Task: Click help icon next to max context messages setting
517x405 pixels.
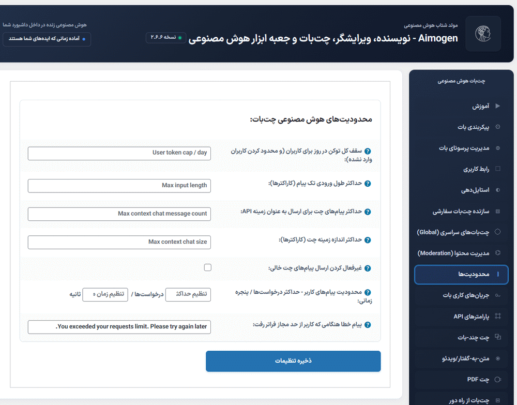Action: click(368, 212)
